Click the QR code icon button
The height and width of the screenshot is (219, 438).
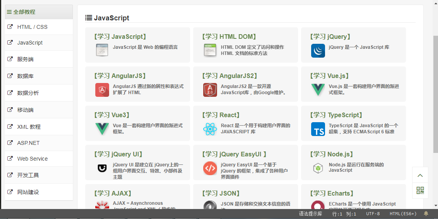pyautogui.click(x=420, y=190)
